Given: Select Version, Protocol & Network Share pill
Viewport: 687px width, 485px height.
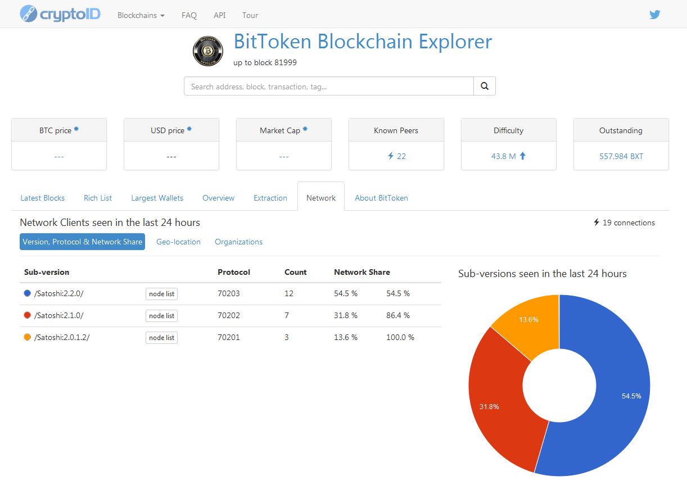Looking at the screenshot, I should [83, 242].
